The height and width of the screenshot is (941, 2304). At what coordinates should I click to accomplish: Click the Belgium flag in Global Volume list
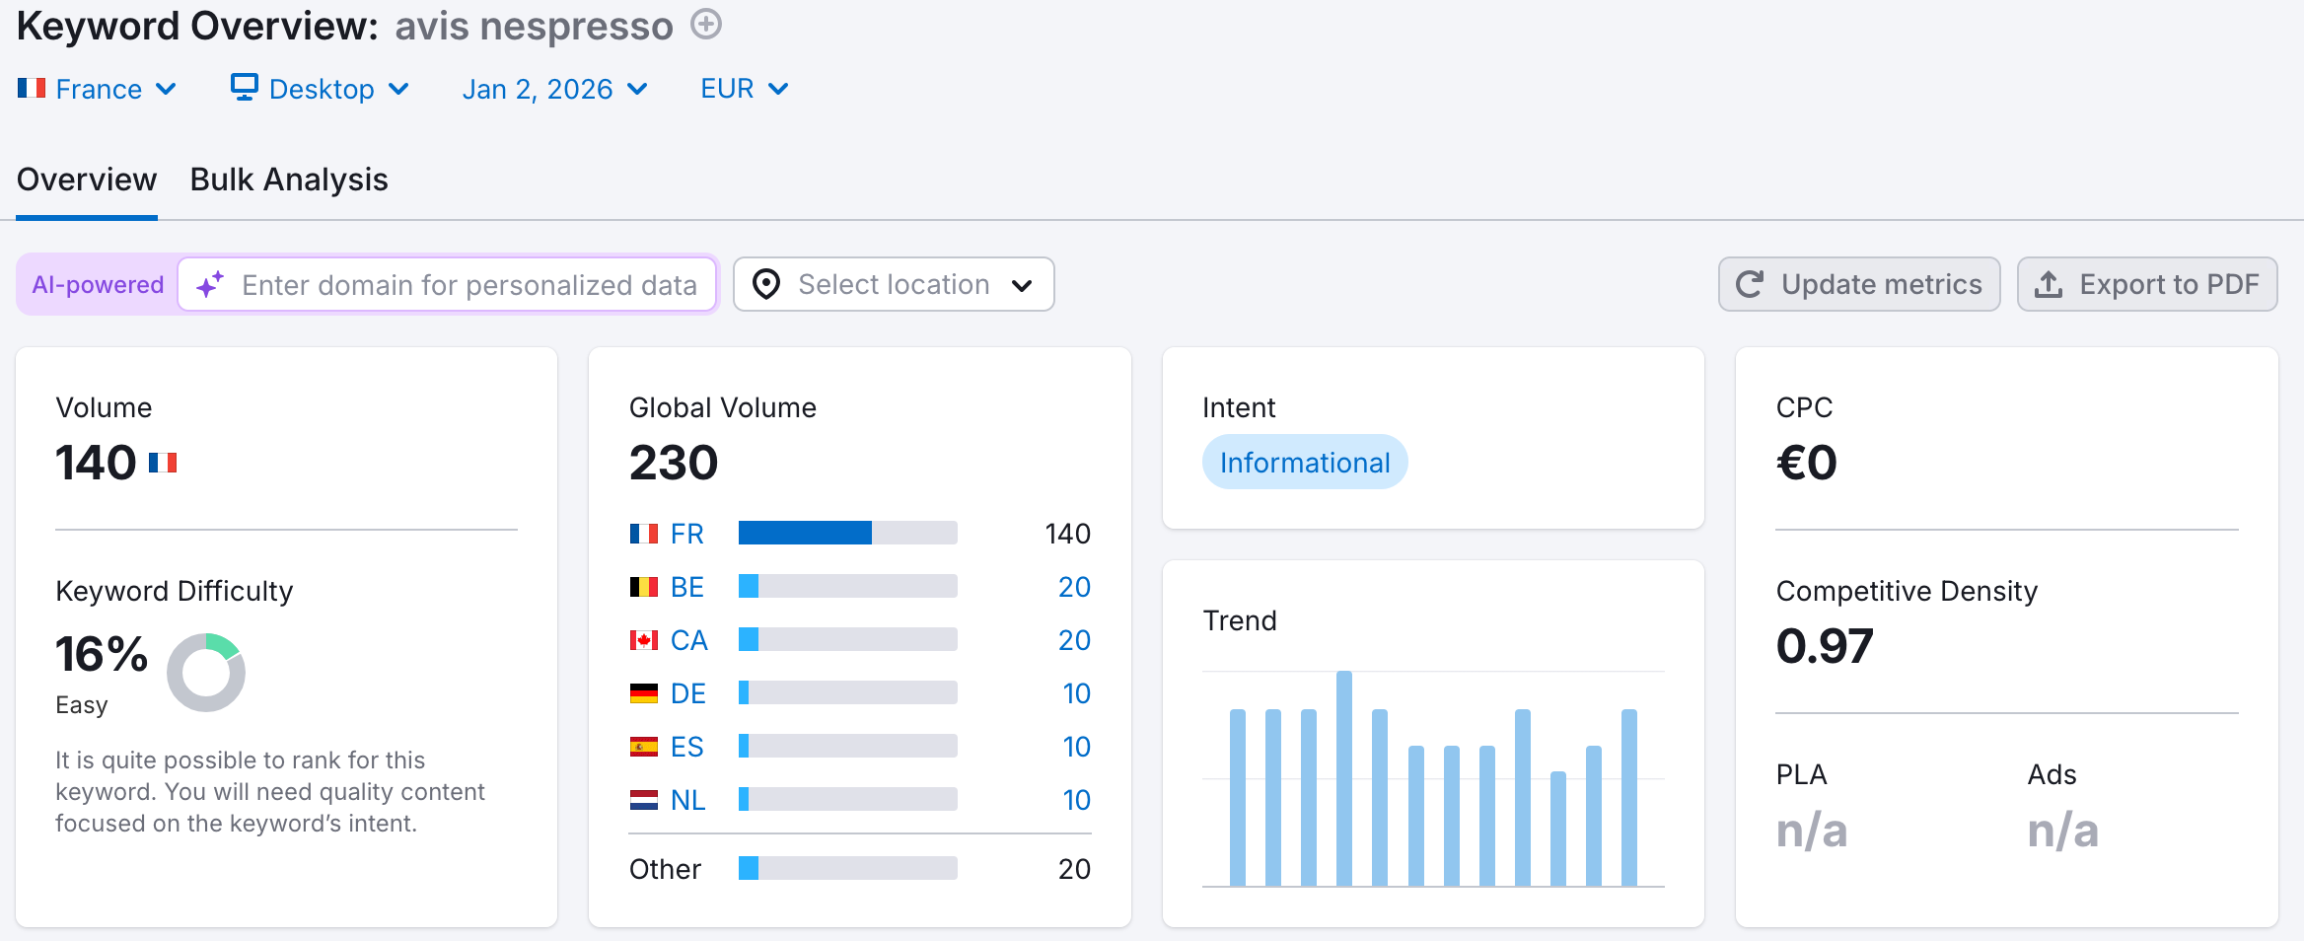tap(643, 586)
